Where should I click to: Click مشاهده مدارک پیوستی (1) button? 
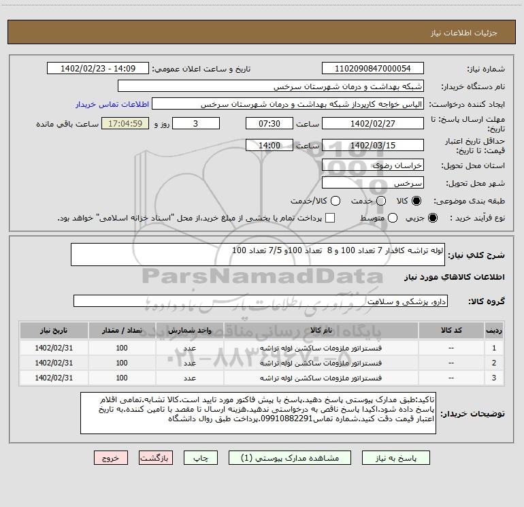290,458
